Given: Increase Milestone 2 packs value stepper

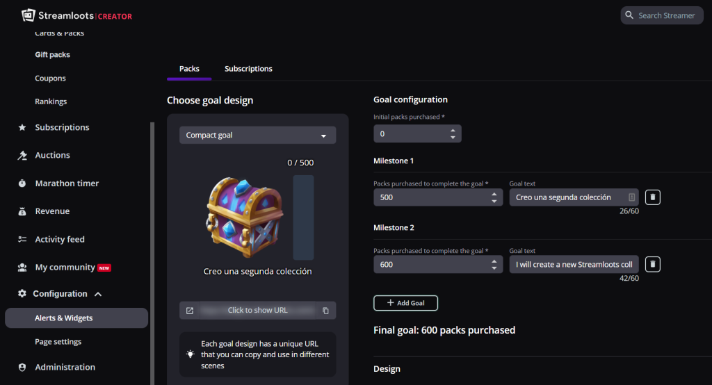Looking at the screenshot, I should coord(494,261).
